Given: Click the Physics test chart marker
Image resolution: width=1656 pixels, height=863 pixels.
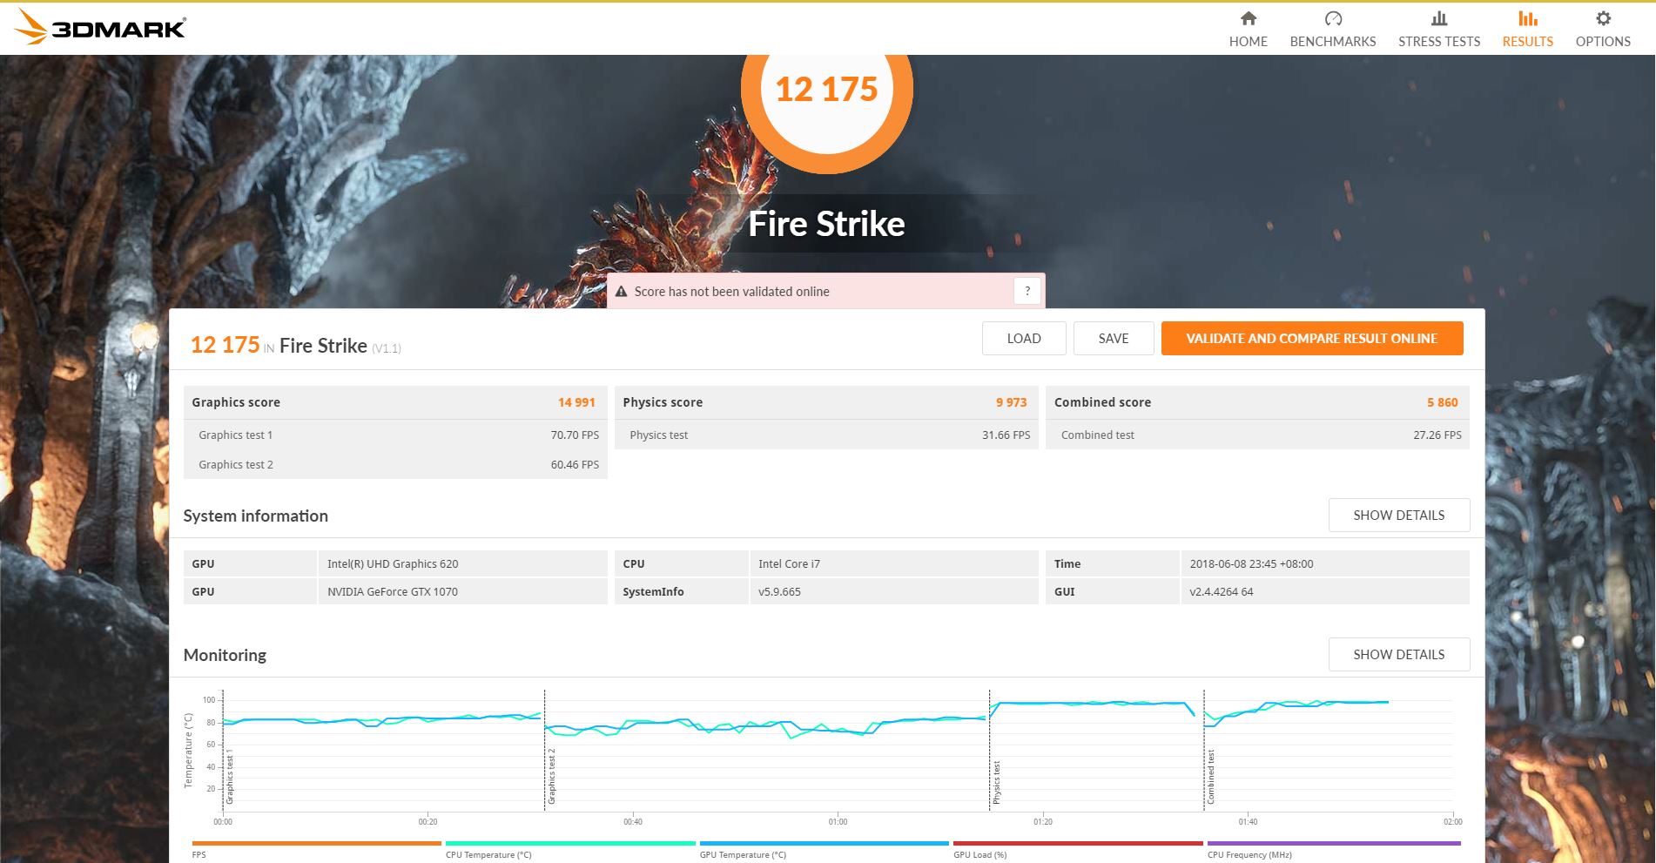Looking at the screenshot, I should 997,782.
